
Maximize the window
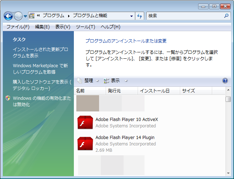(x=214, y=6)
